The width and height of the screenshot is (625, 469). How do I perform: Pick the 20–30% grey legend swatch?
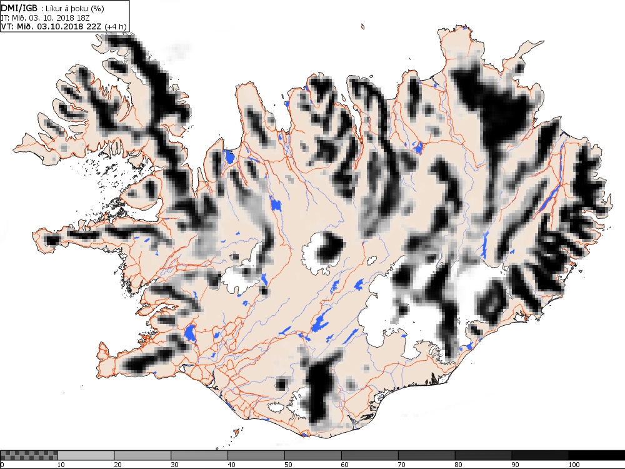(x=142, y=455)
